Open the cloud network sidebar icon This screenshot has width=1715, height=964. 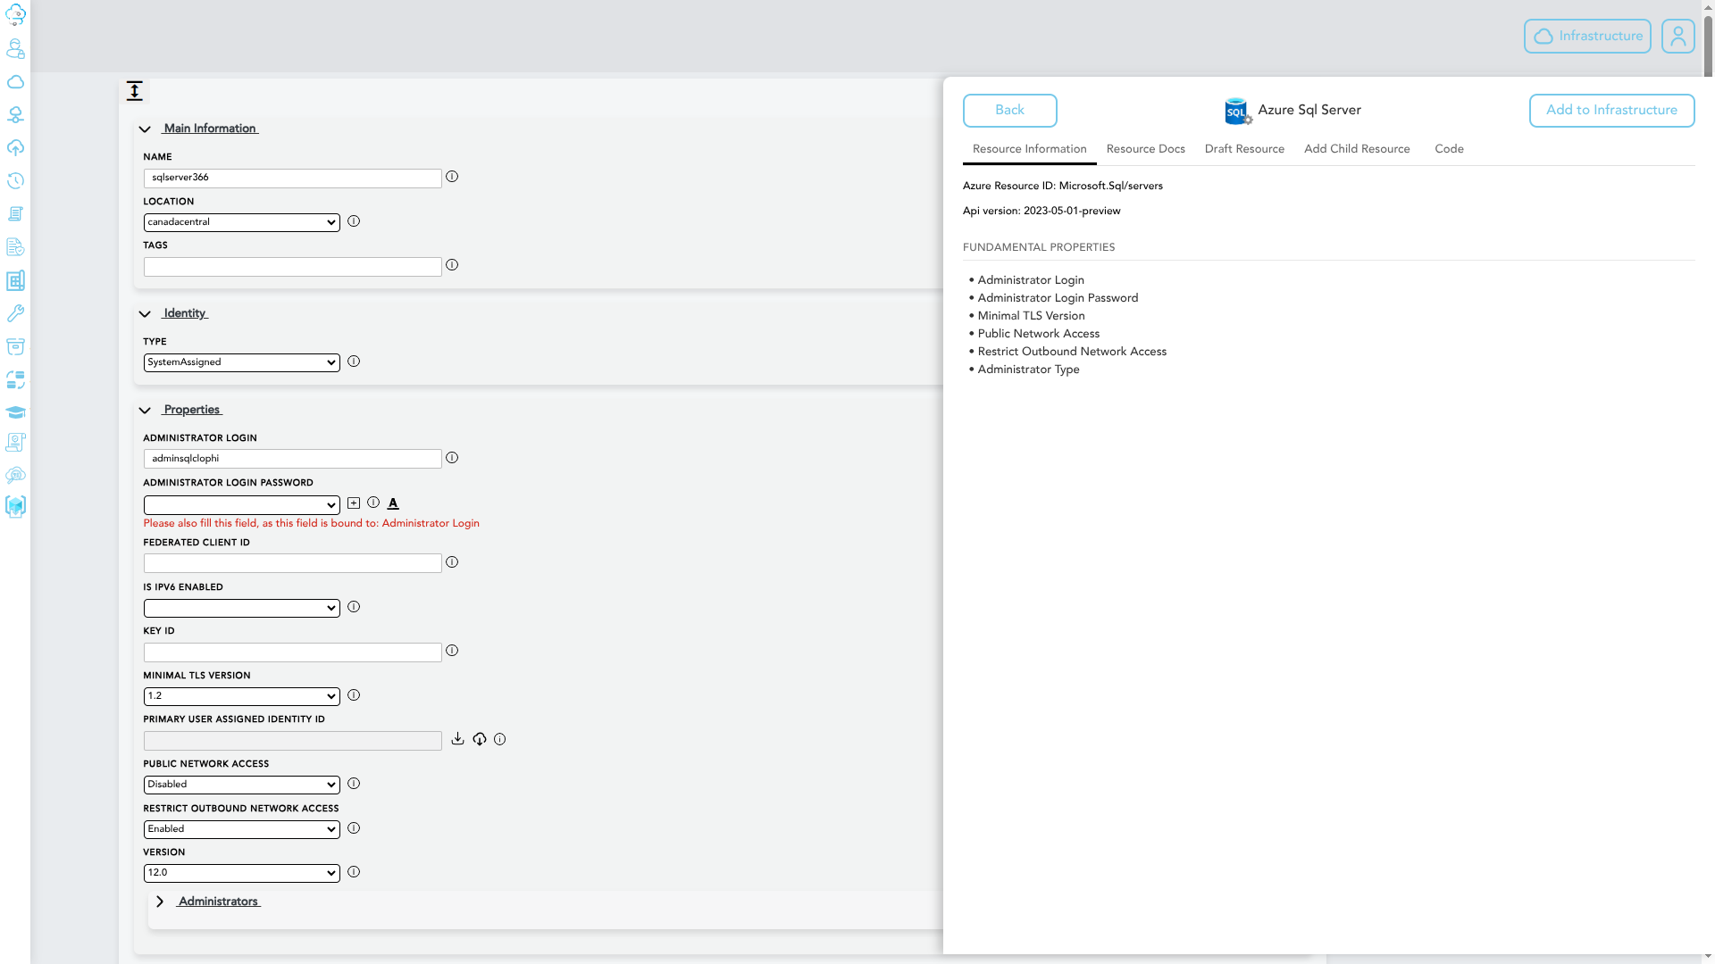pyautogui.click(x=15, y=115)
